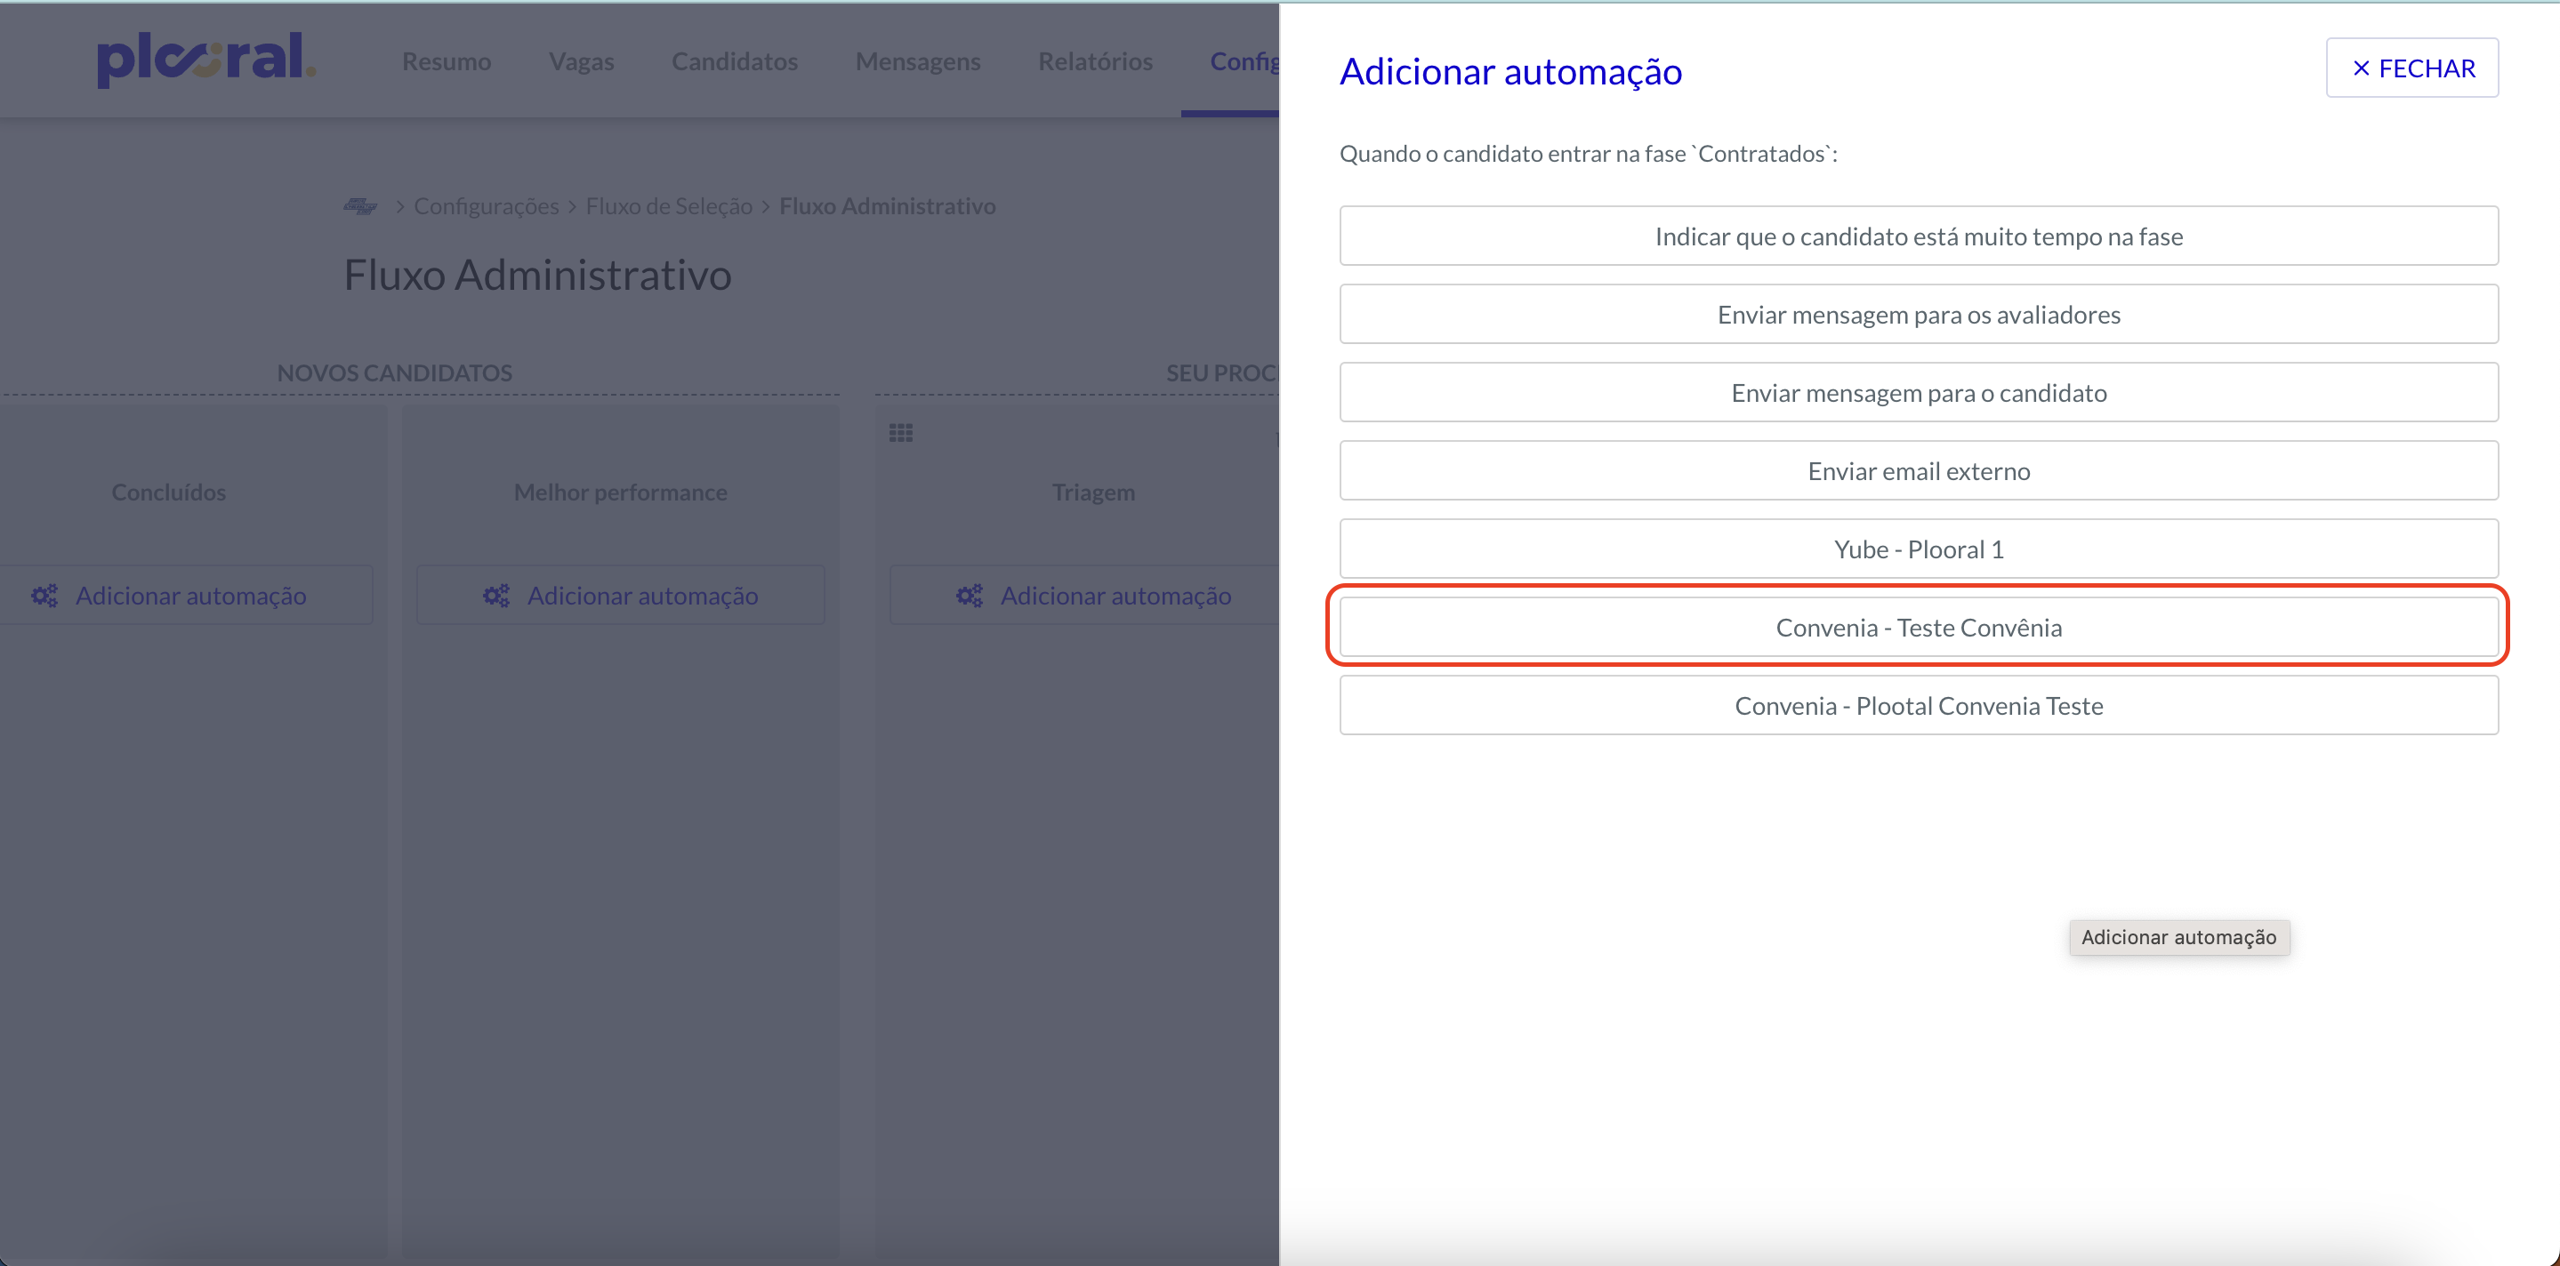
Task: Click the Quando o candidato entrar na fase text
Action: pos(1588,153)
